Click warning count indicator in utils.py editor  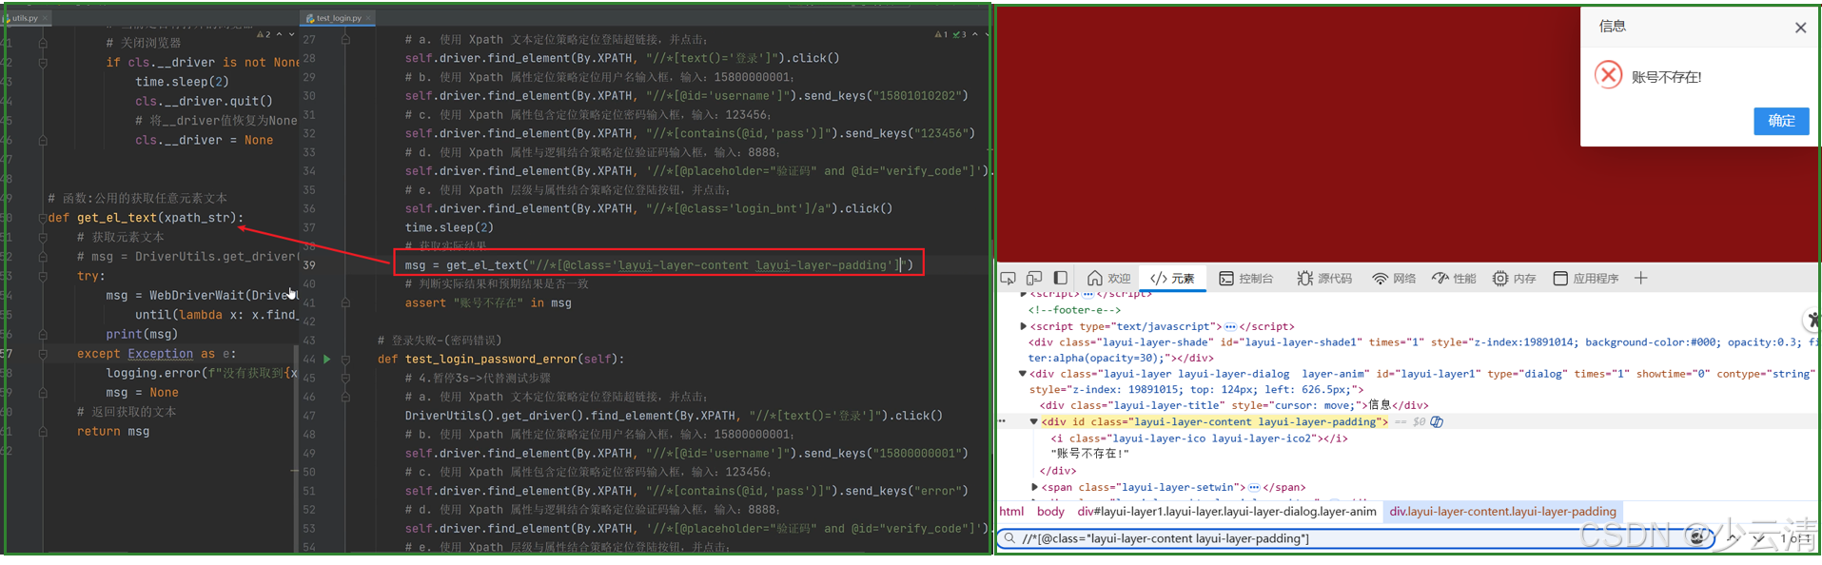264,34
